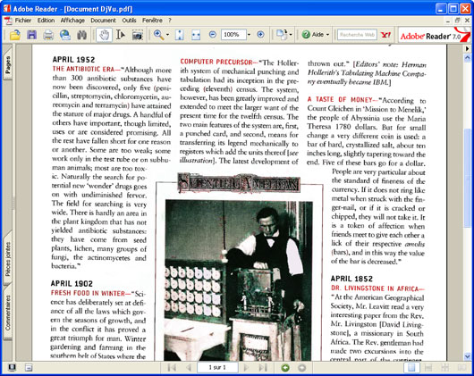The image size is (474, 376).
Task: Print the document with the printer icon
Action: point(48,35)
